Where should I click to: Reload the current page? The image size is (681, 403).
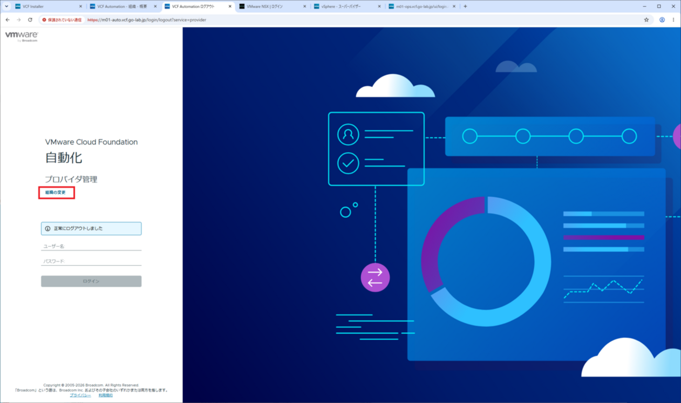(30, 20)
